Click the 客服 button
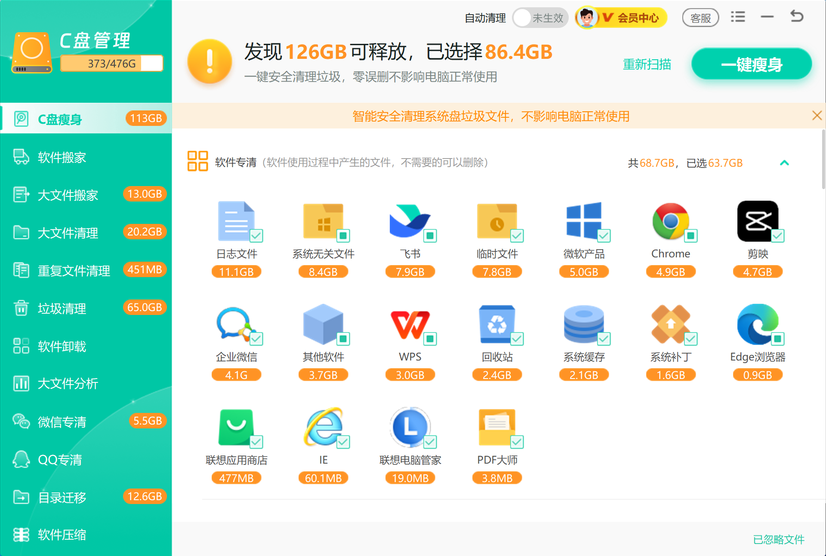Image resolution: width=826 pixels, height=556 pixels. click(x=700, y=18)
